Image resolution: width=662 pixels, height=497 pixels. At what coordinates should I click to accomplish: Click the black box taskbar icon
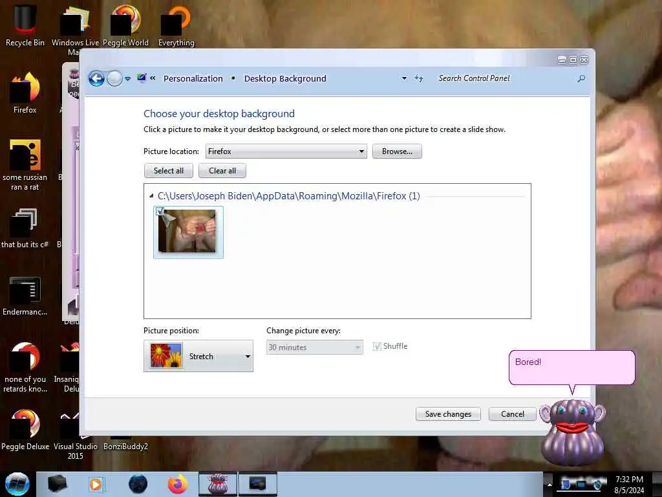(x=57, y=484)
